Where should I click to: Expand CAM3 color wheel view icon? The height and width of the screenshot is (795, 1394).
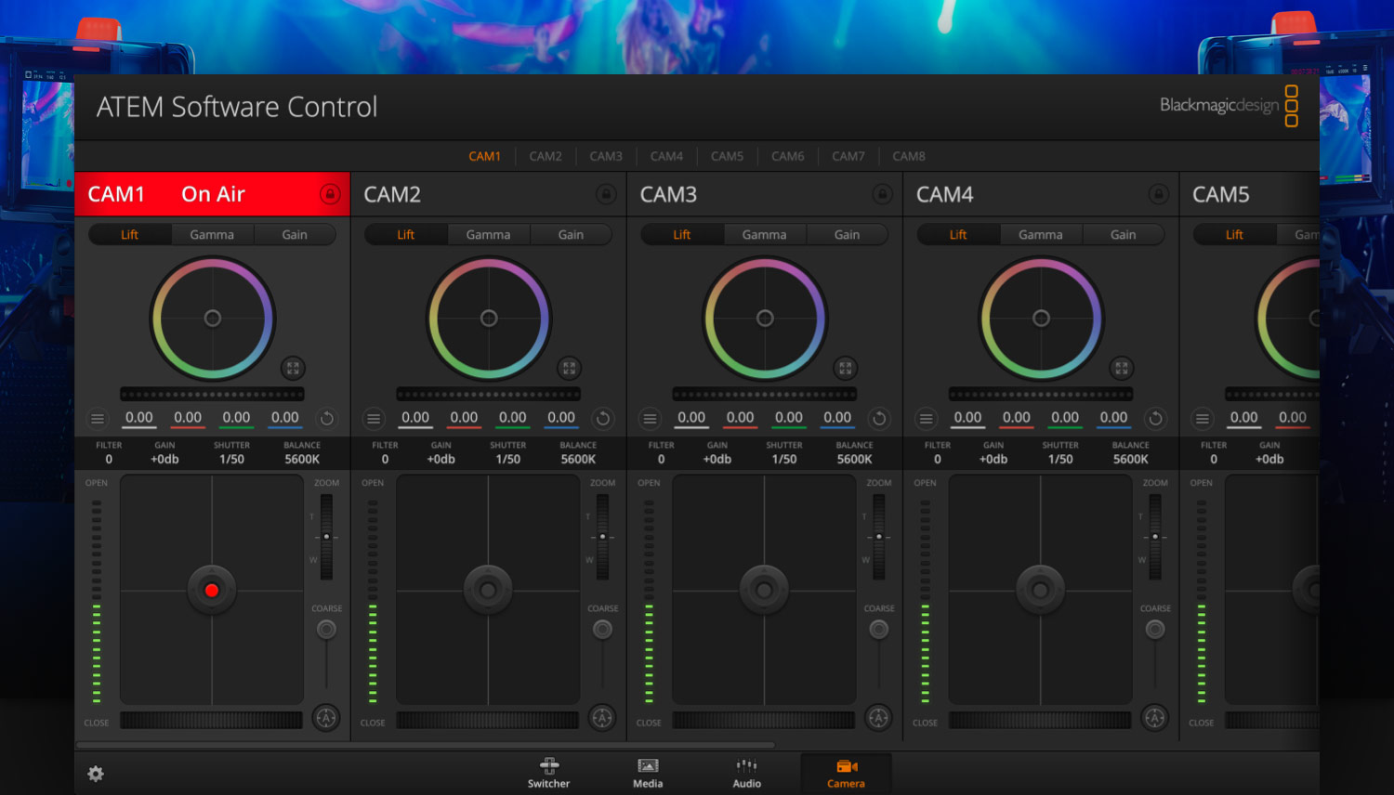pos(845,368)
